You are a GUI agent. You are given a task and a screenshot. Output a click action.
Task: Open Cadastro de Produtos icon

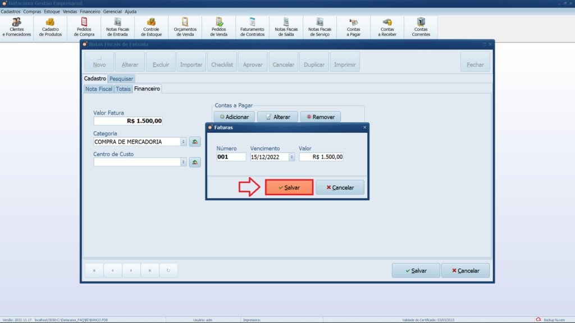[51, 26]
